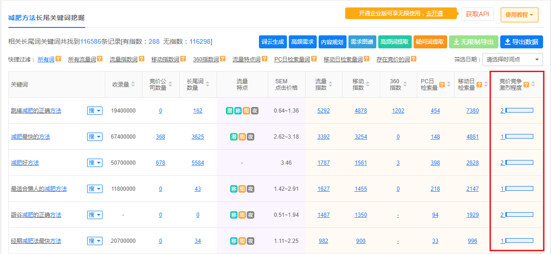Click competition bar for 跳绳减肥的正确方法 row
This screenshot has height=254, width=551.
[519, 111]
